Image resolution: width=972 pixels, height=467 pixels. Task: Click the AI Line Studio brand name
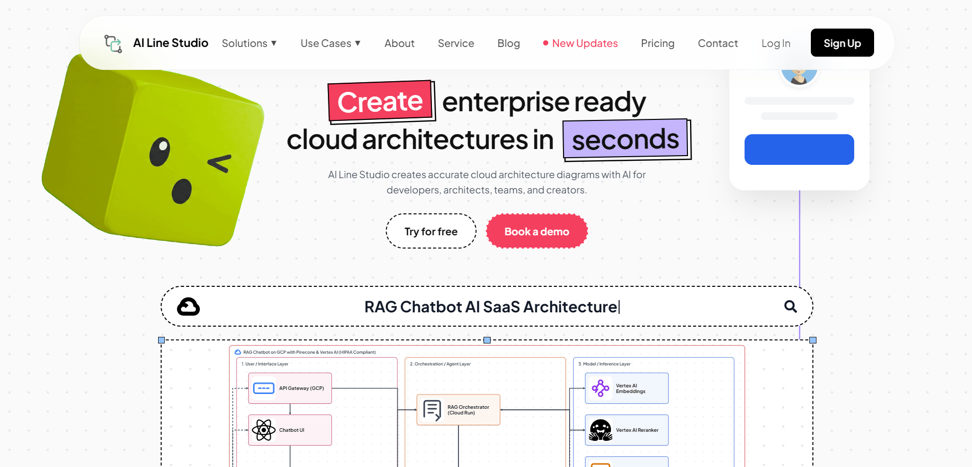[170, 43]
